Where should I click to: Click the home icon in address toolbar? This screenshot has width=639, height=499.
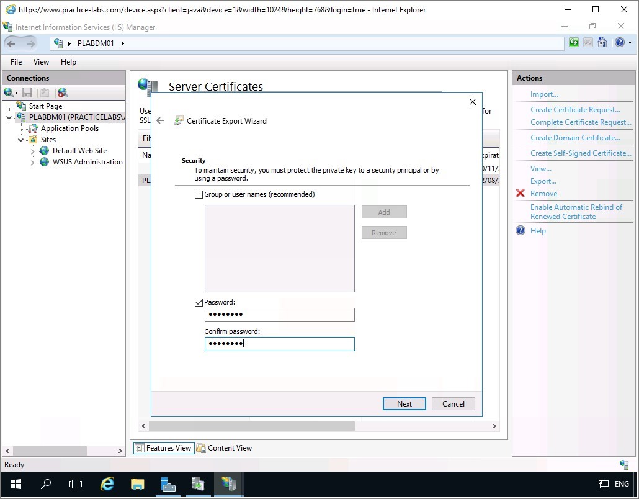(x=602, y=43)
